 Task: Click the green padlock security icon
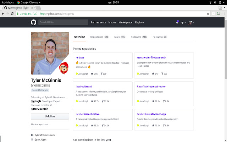[17, 13]
